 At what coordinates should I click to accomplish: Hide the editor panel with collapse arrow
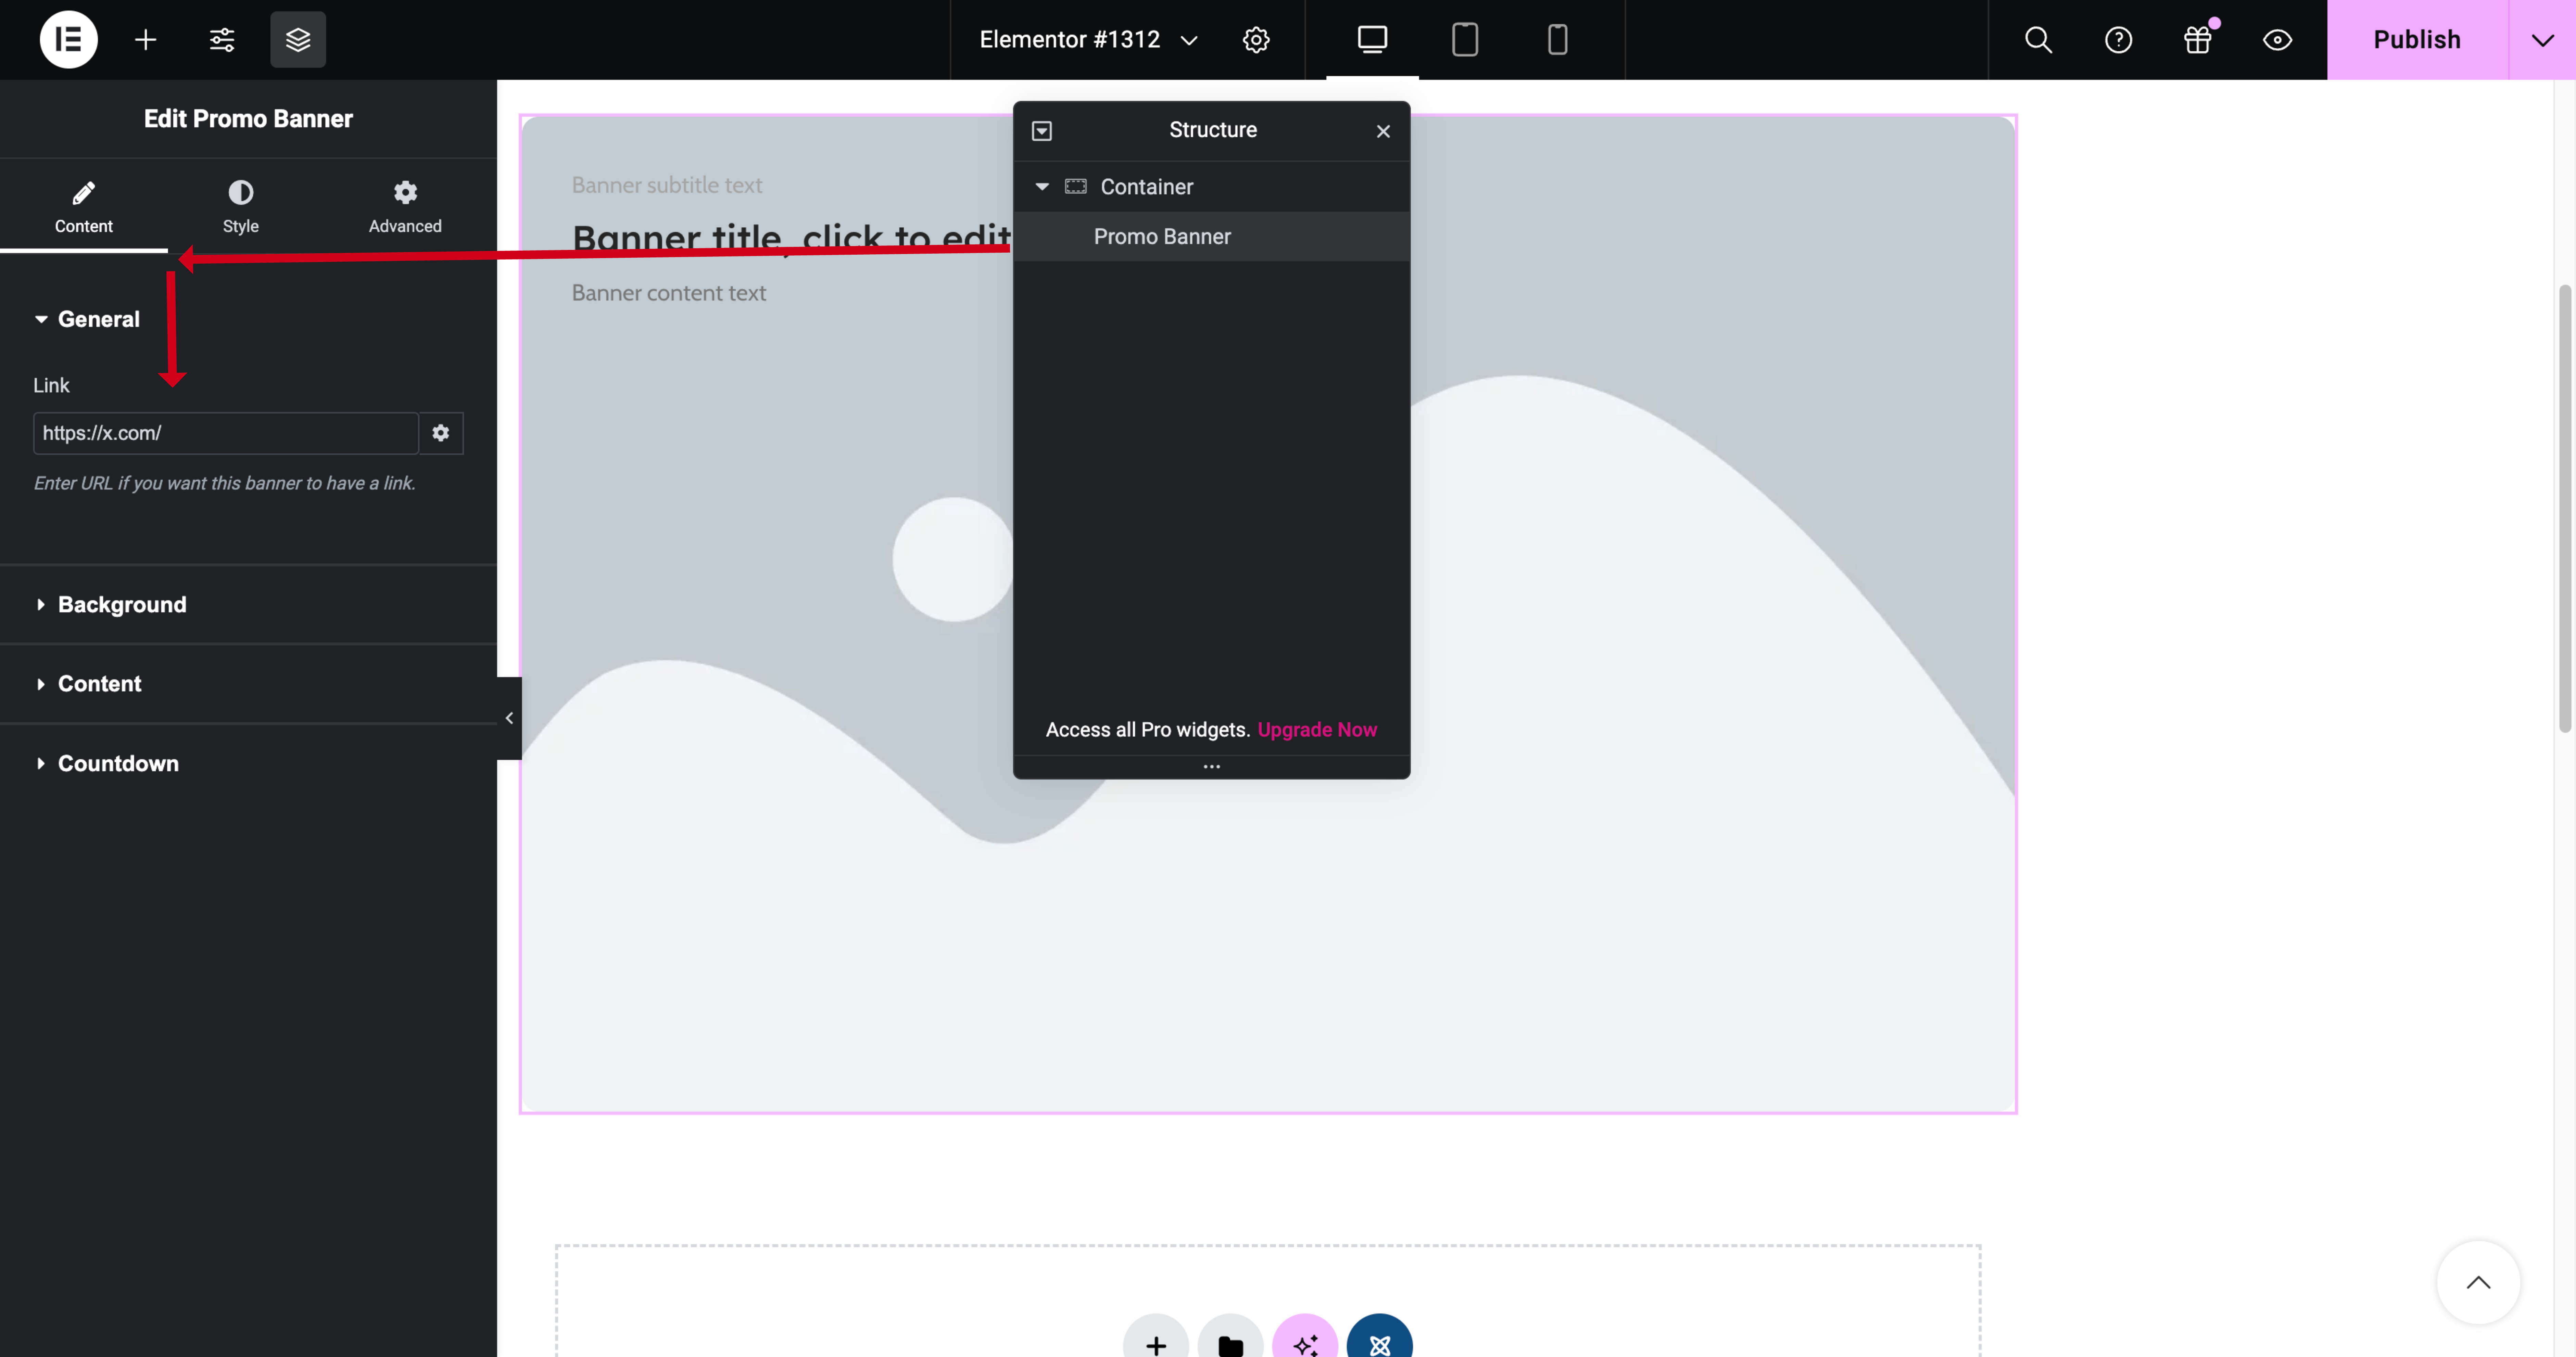pyautogui.click(x=509, y=718)
